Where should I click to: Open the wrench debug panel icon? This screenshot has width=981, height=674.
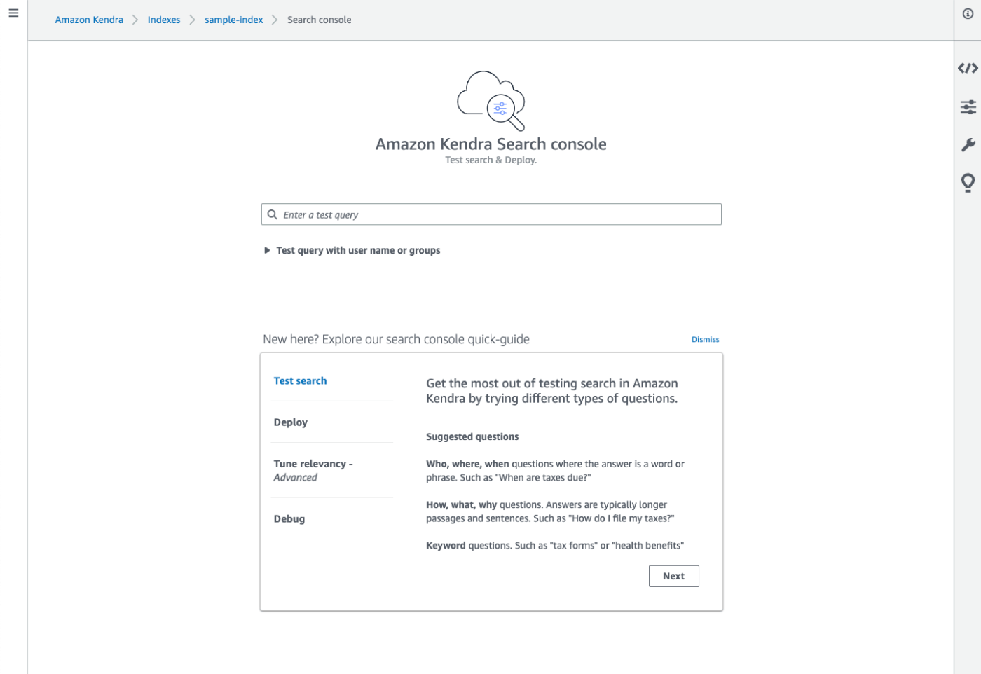tap(968, 144)
